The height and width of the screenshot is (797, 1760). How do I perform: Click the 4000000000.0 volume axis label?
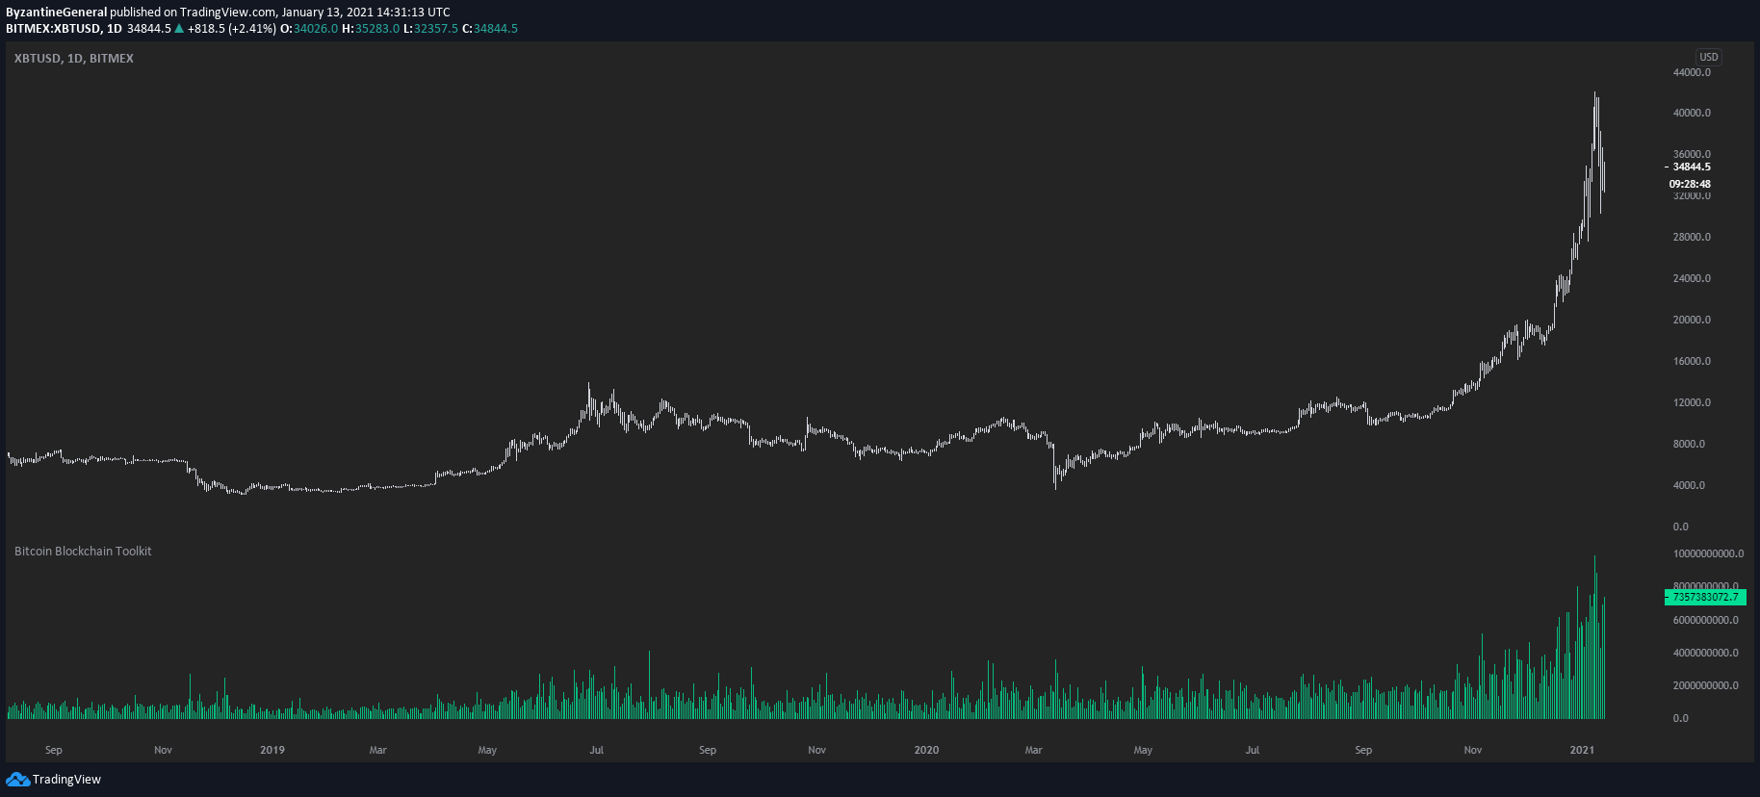coord(1705,653)
